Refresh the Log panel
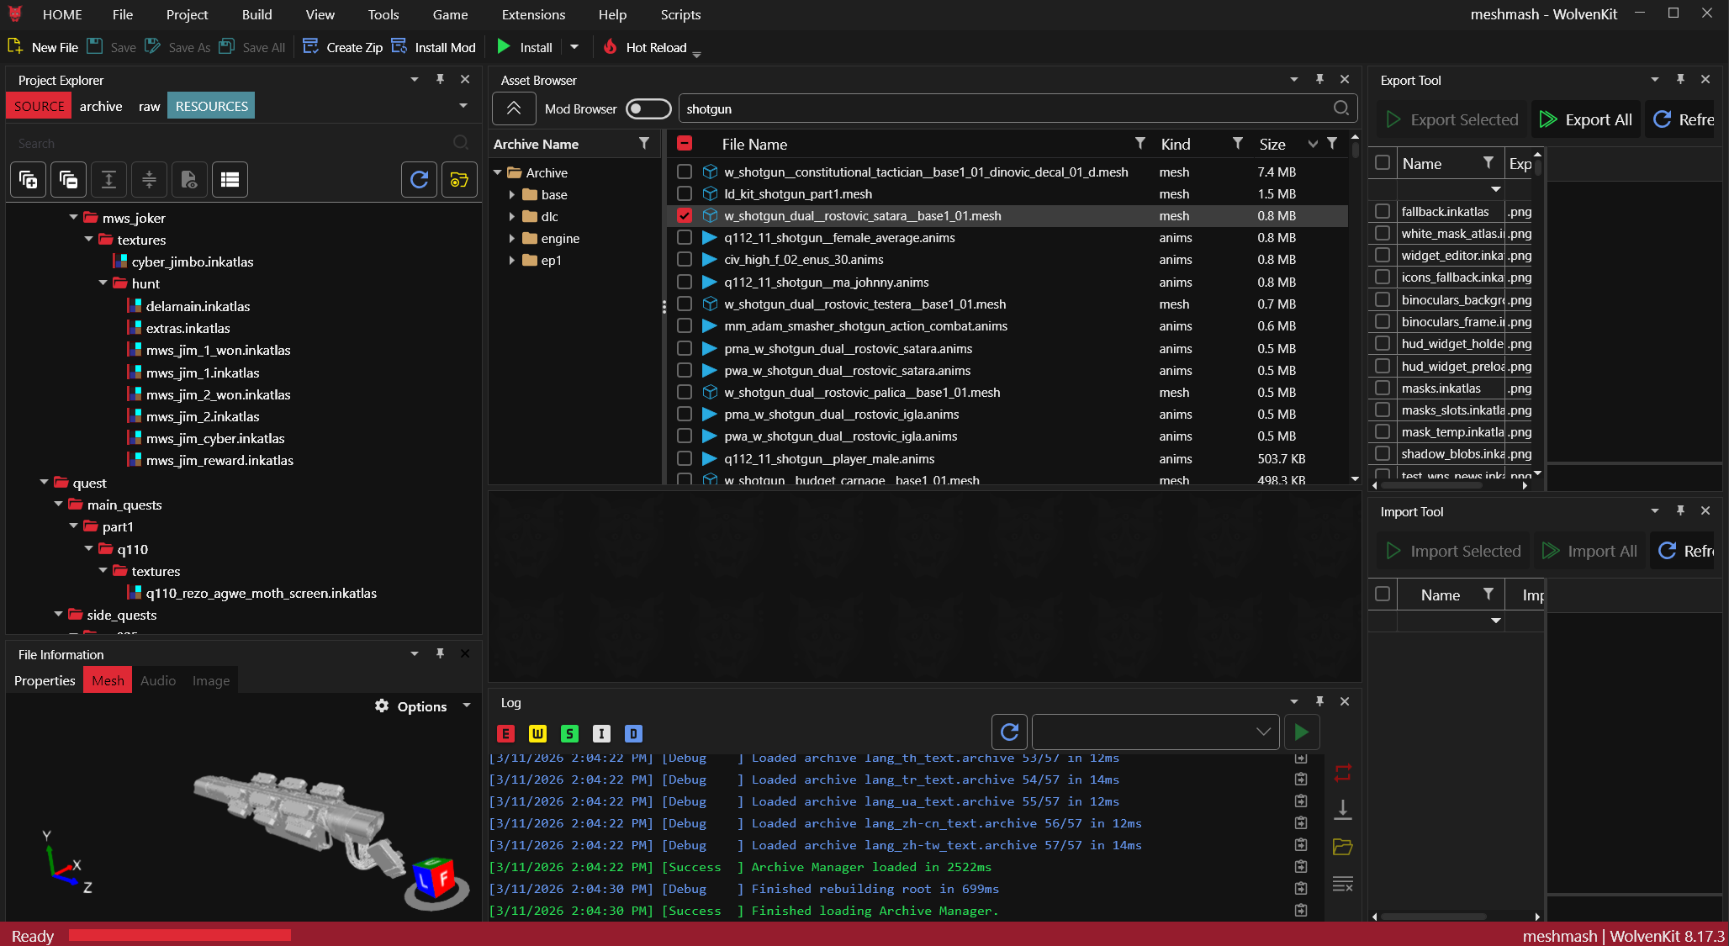The image size is (1729, 946). coord(1008,732)
